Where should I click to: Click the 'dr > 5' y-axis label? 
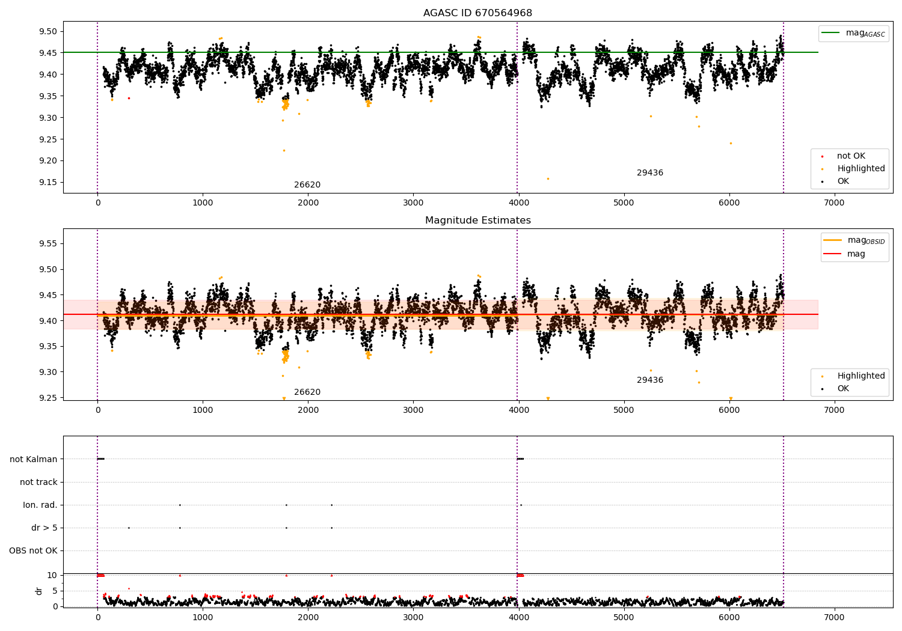pos(44,528)
